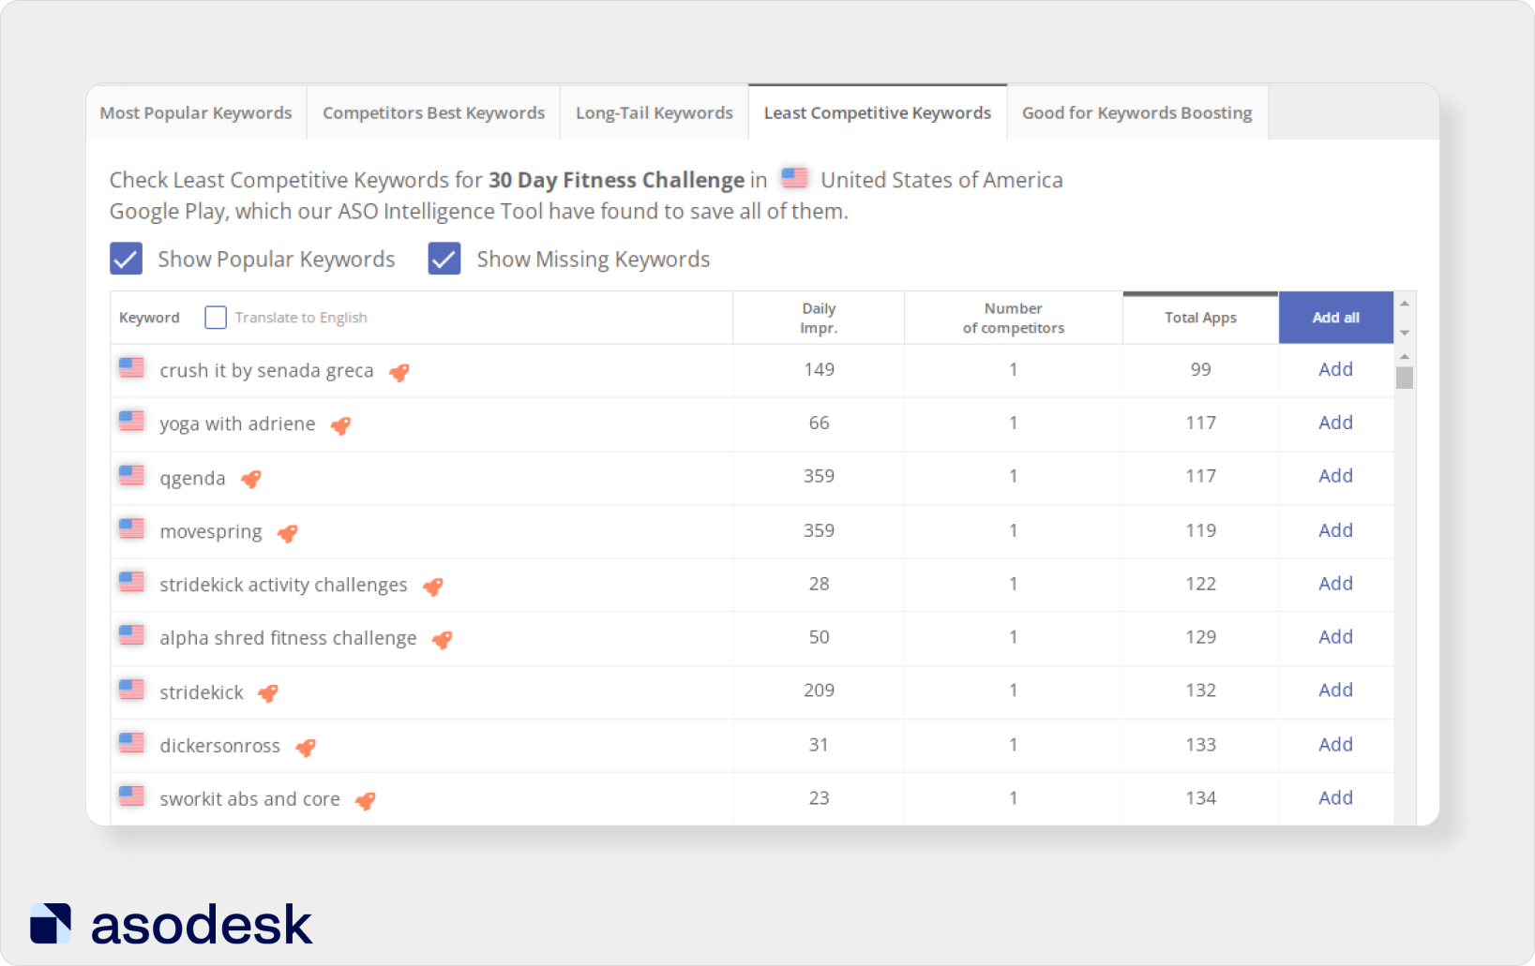This screenshot has width=1535, height=966.
Task: Select the Long-Tail Keywords tab
Action: (654, 112)
